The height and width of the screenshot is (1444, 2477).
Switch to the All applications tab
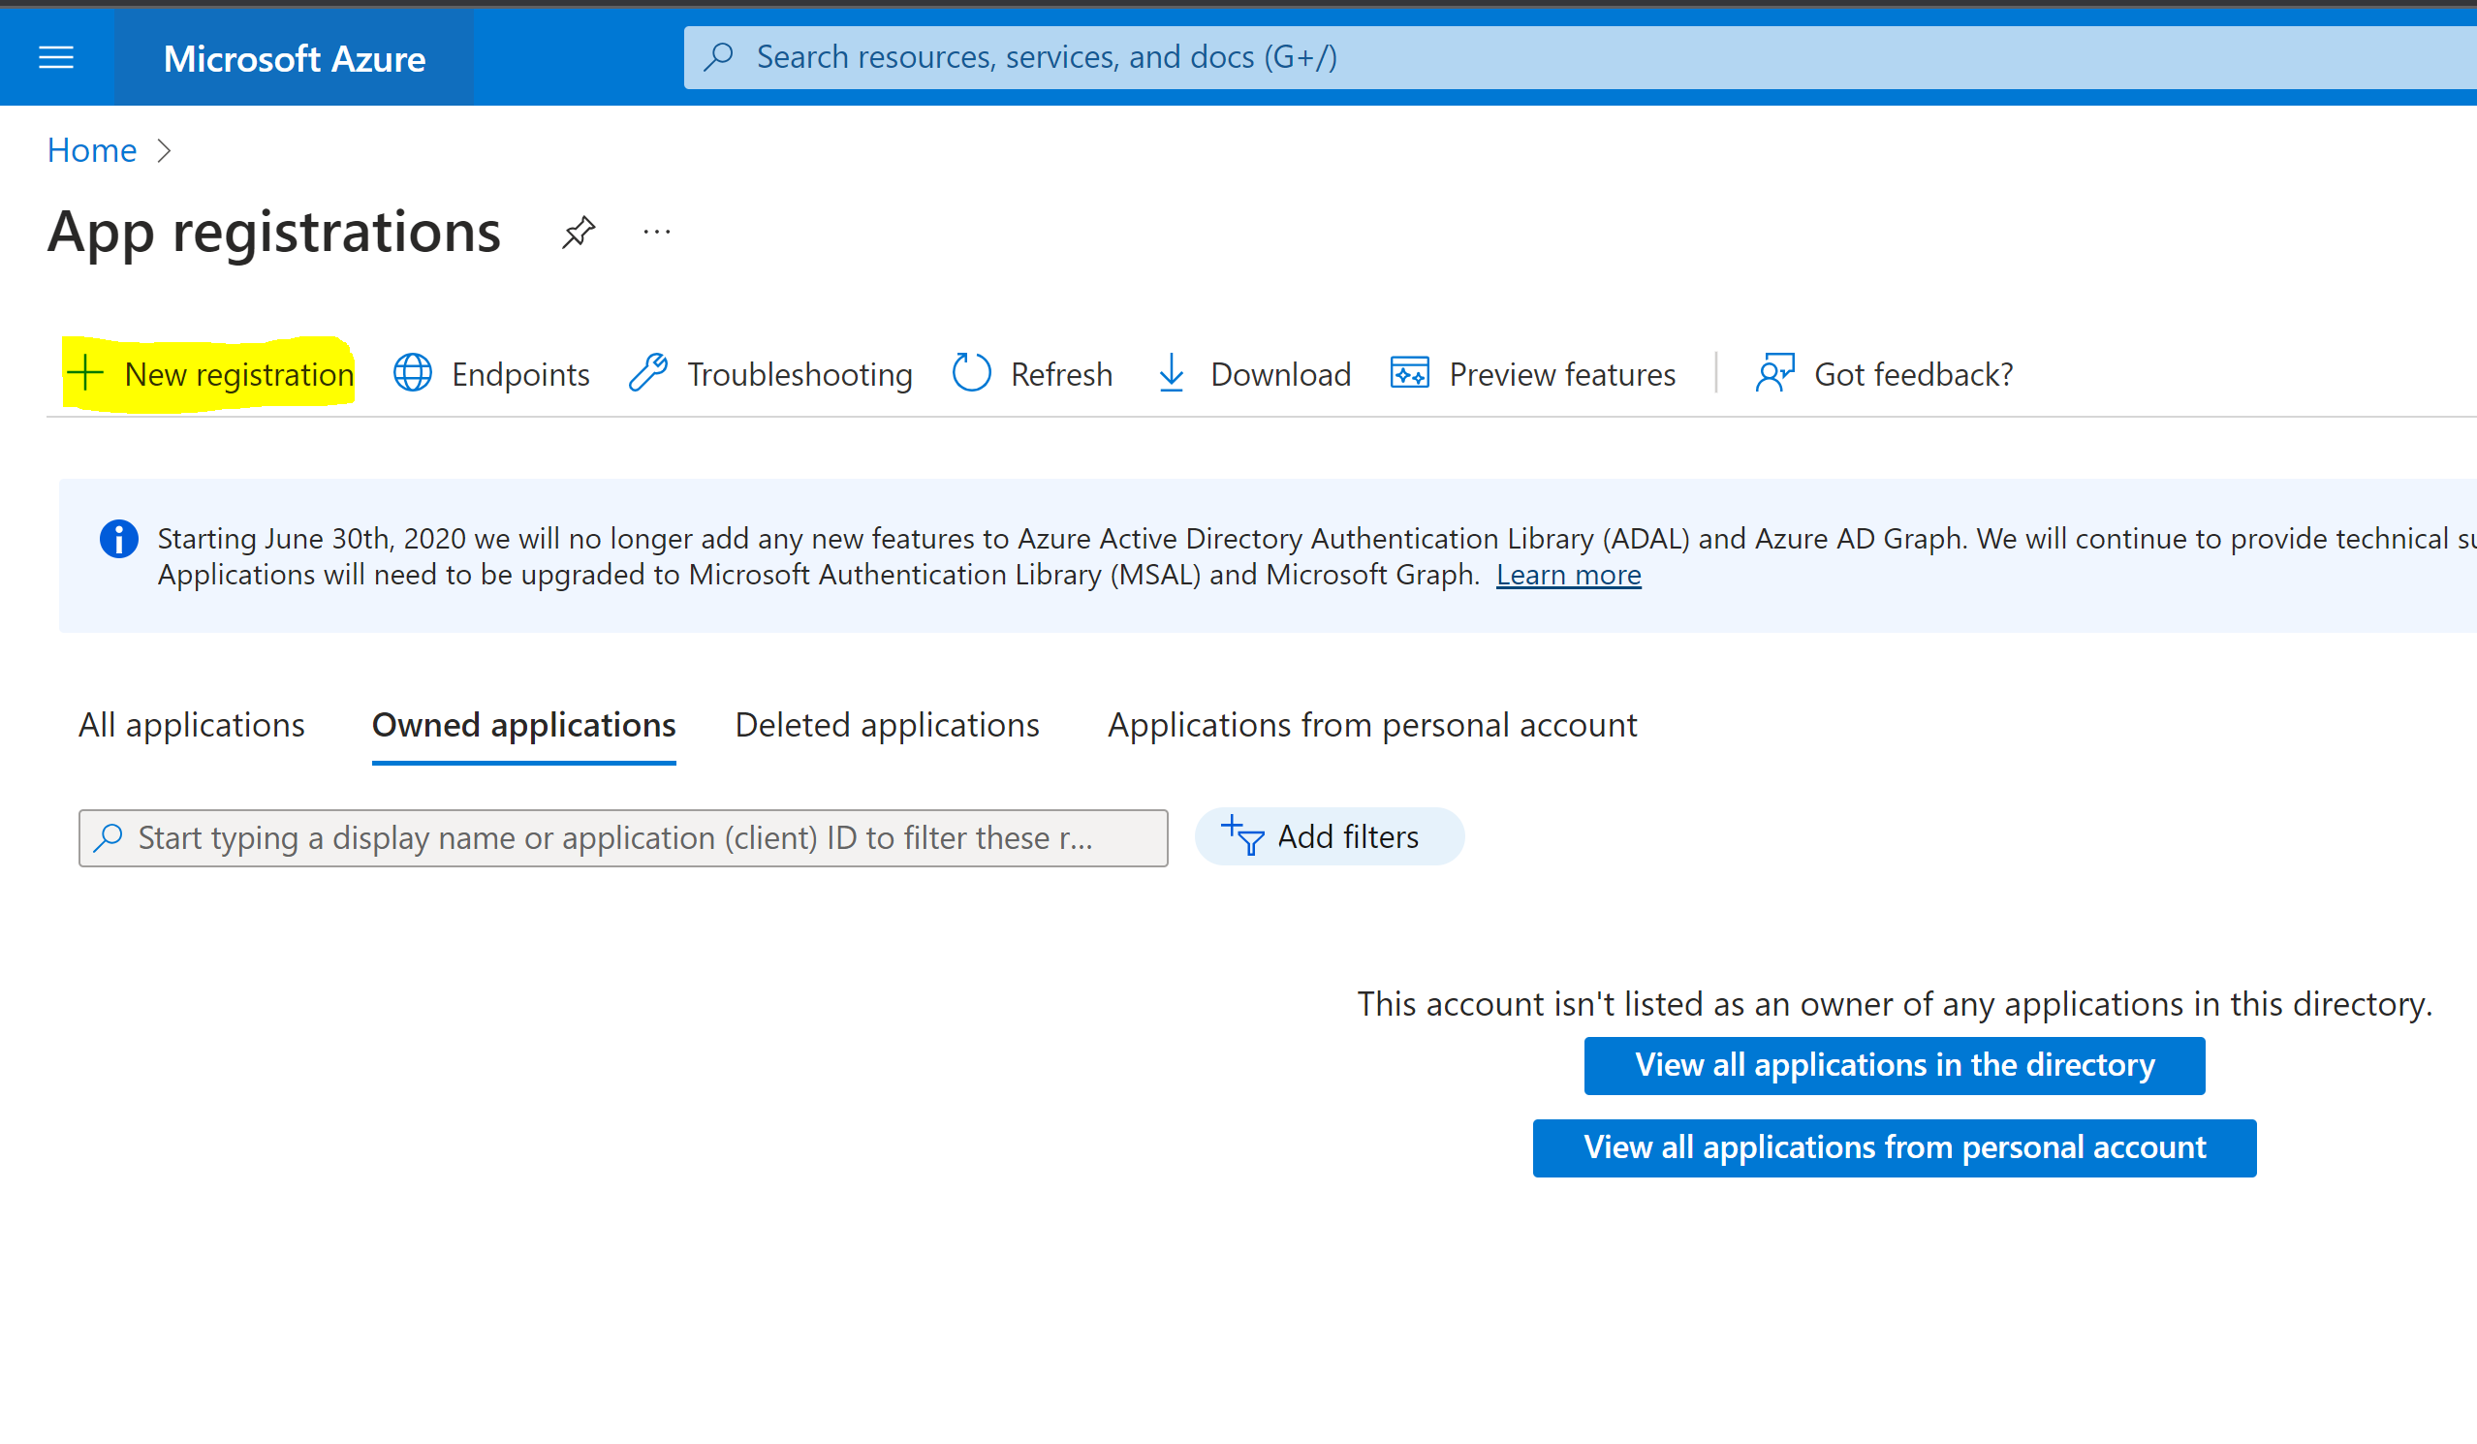pos(191,725)
